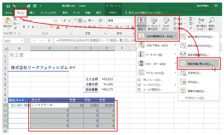Click the AutoSum sigma icon

191,19
